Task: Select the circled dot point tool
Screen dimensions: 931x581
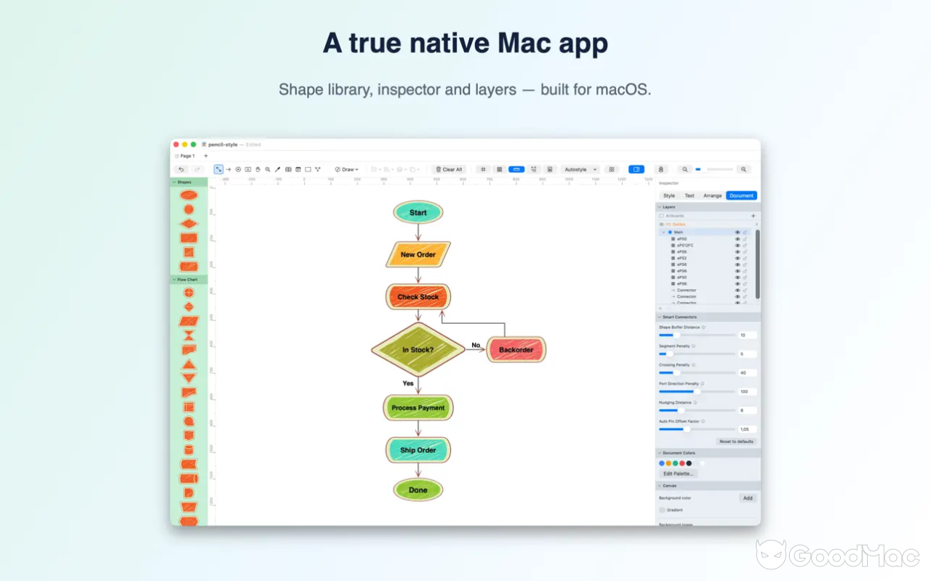Action: [238, 169]
